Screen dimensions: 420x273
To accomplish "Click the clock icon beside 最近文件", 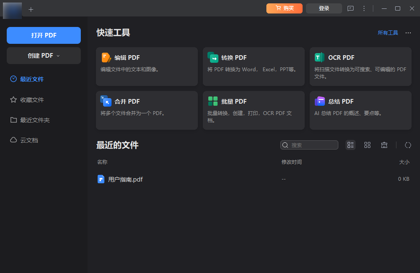I will [13, 79].
